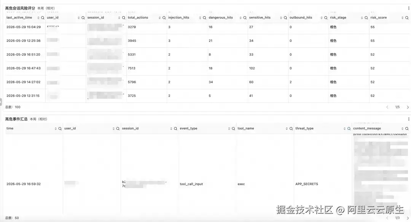Search the tool_name column
The image size is (411, 222).
point(291,129)
